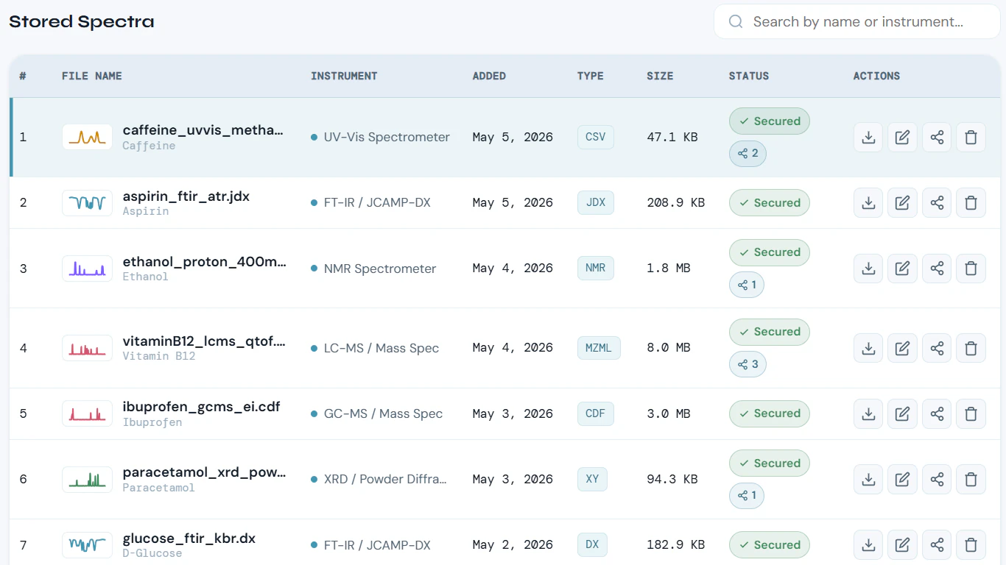
Task: Focus the search by name or instrument field
Action: coord(857,22)
